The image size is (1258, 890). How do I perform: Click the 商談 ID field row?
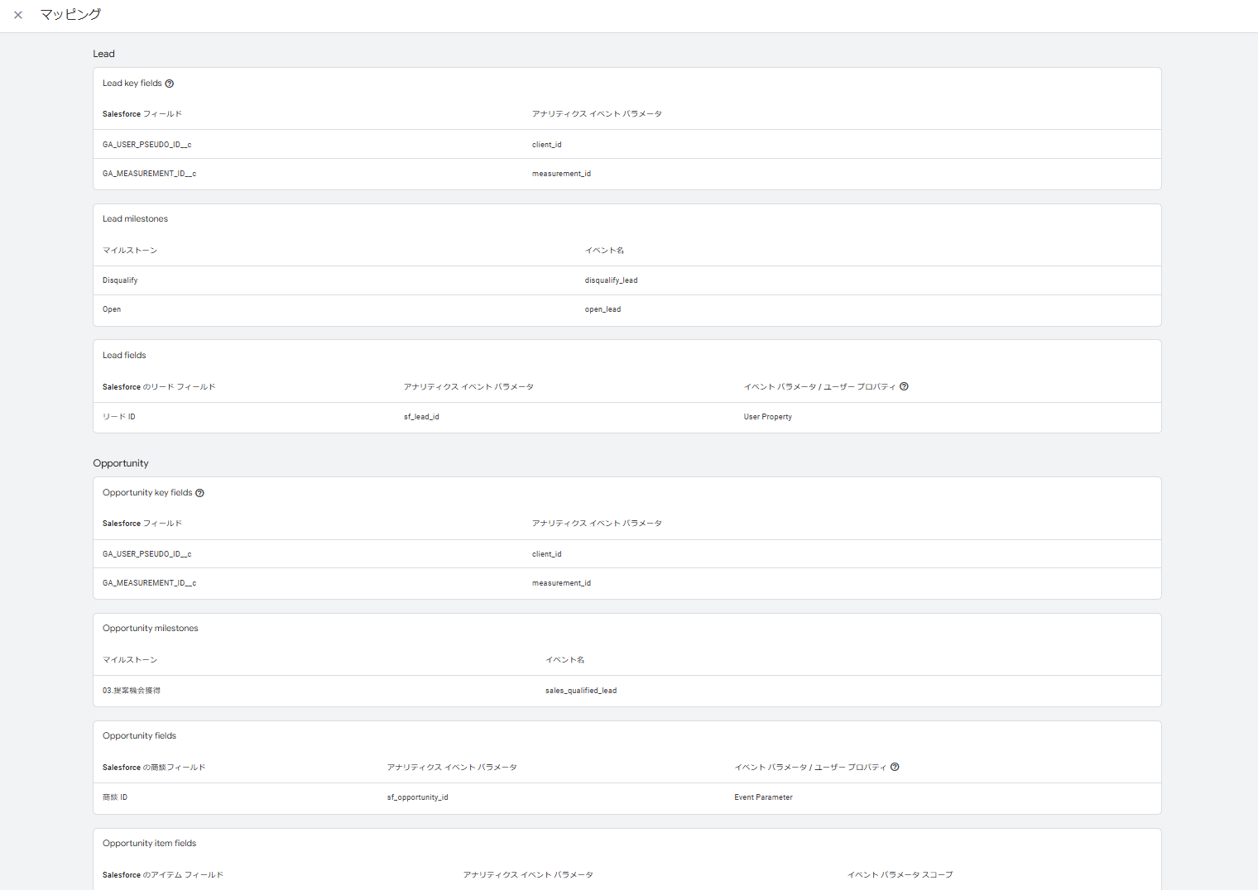[115, 797]
